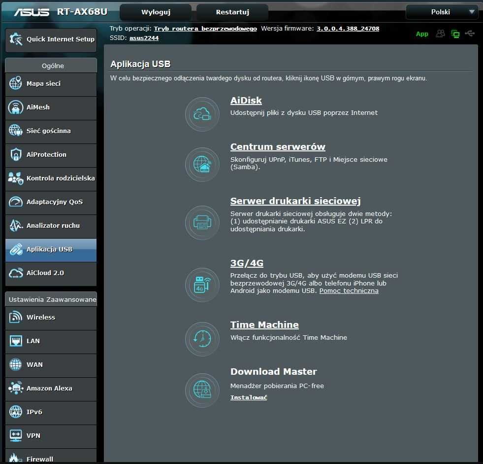Viewport: 483px width, 464px height.
Task: Click the Restartuj button
Action: coord(232,12)
